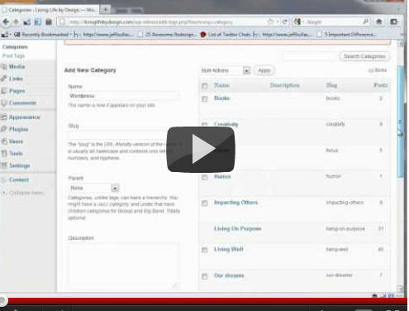This screenshot has height=311, width=409.
Task: Open a new browser tab
Action: (105, 10)
